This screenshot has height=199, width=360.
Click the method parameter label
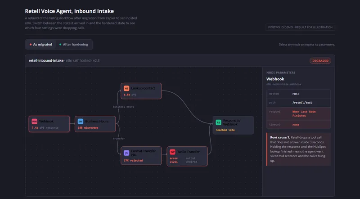click(x=274, y=94)
